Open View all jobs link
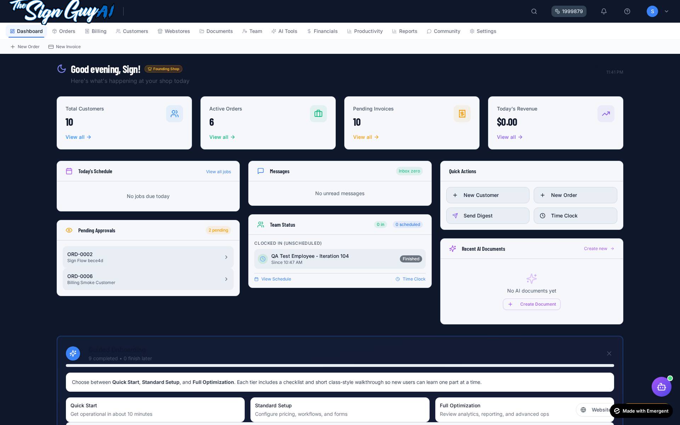 tap(219, 172)
